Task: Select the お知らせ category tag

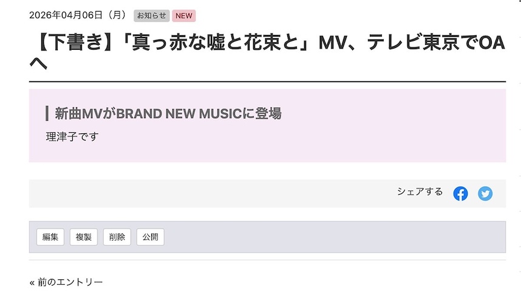Action: 152,16
